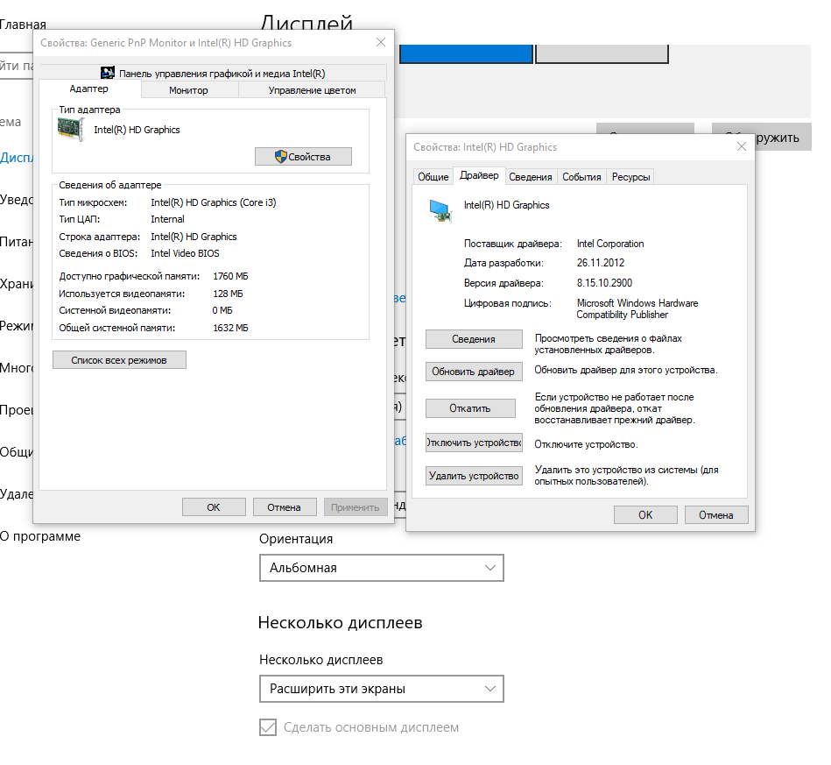
Task: Close the Generic PnP Monitor properties window
Action: click(381, 42)
